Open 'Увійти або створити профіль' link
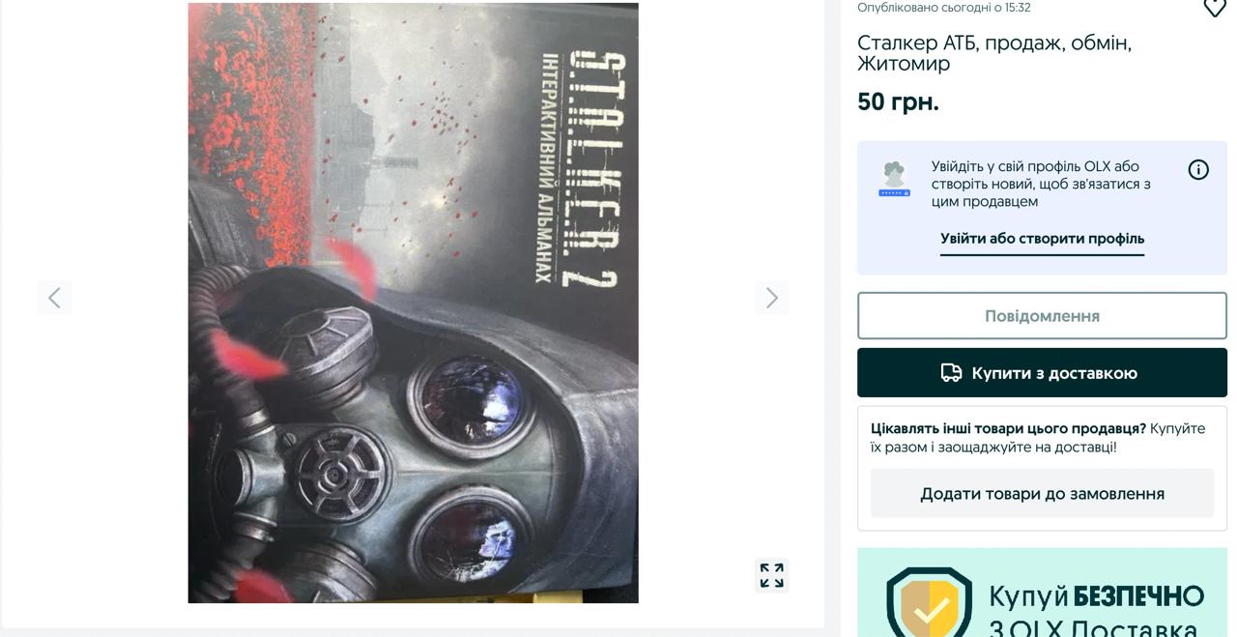This screenshot has height=637, width=1237. click(1042, 239)
